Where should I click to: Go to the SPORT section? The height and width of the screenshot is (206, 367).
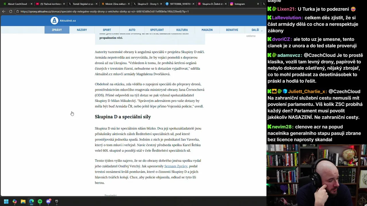pyautogui.click(x=107, y=30)
